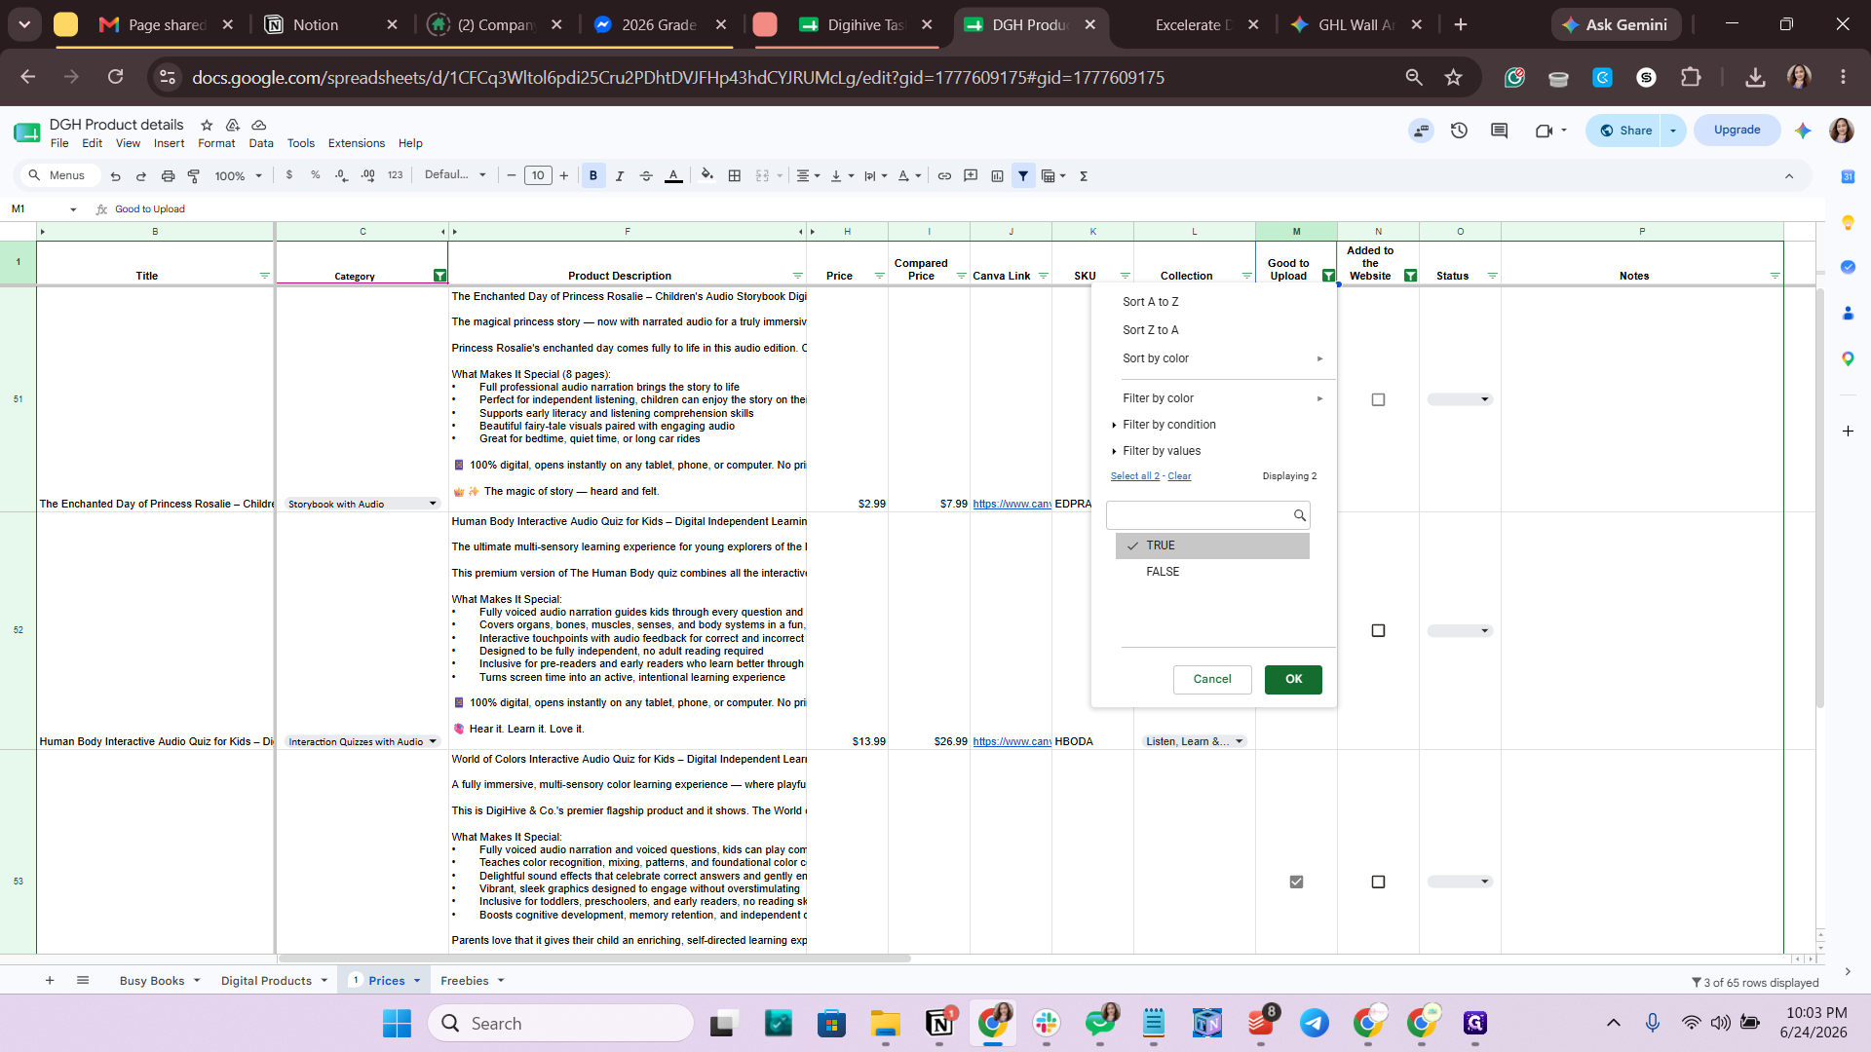Check FALSE in filter values list
This screenshot has height=1052, width=1871.
click(1212, 572)
